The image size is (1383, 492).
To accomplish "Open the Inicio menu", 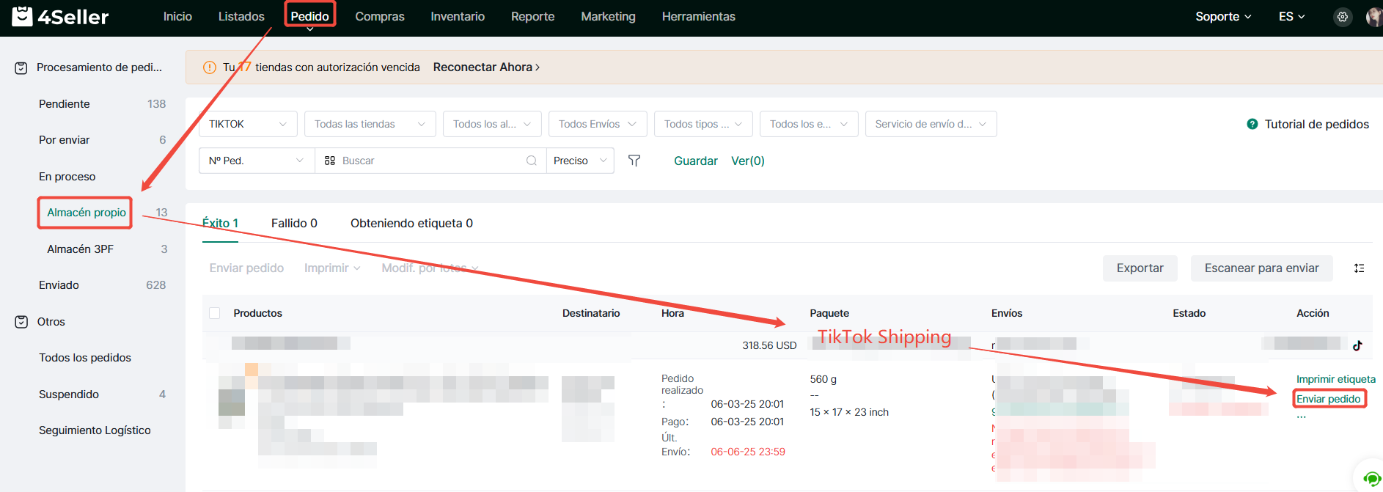I will (x=177, y=17).
